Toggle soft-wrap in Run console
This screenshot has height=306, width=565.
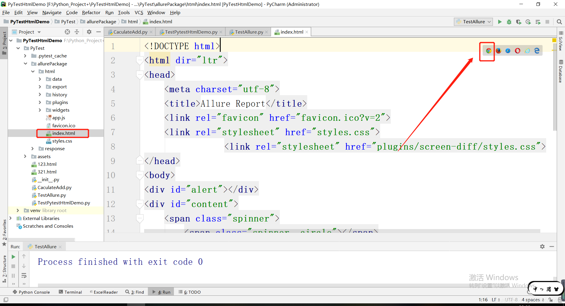(x=24, y=276)
